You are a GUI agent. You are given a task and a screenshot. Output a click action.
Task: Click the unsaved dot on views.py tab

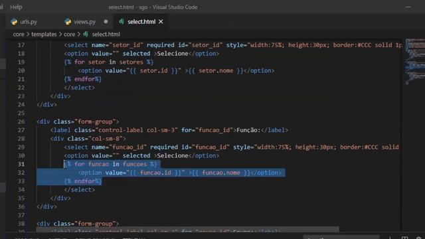coord(106,22)
